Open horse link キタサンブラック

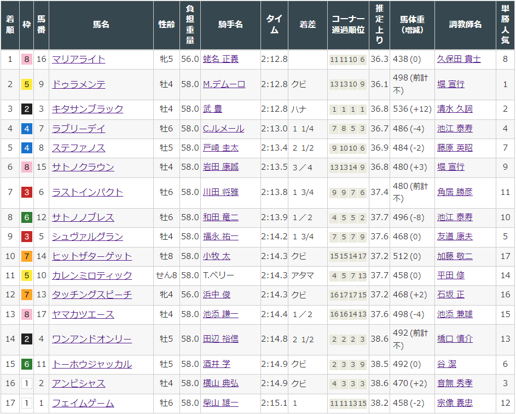pos(88,109)
